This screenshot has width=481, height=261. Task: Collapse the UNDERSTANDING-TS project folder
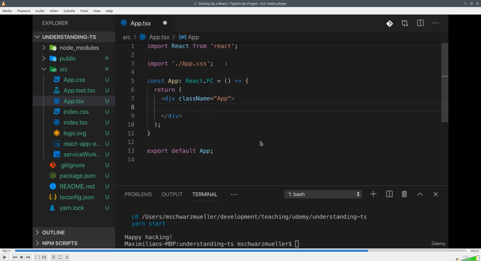click(x=37, y=37)
